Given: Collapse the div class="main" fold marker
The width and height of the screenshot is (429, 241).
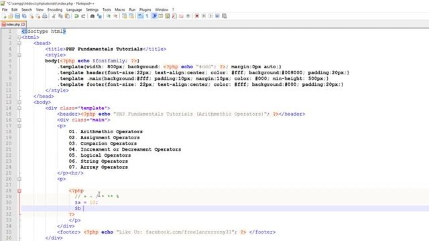Looking at the screenshot, I should coord(19,120).
